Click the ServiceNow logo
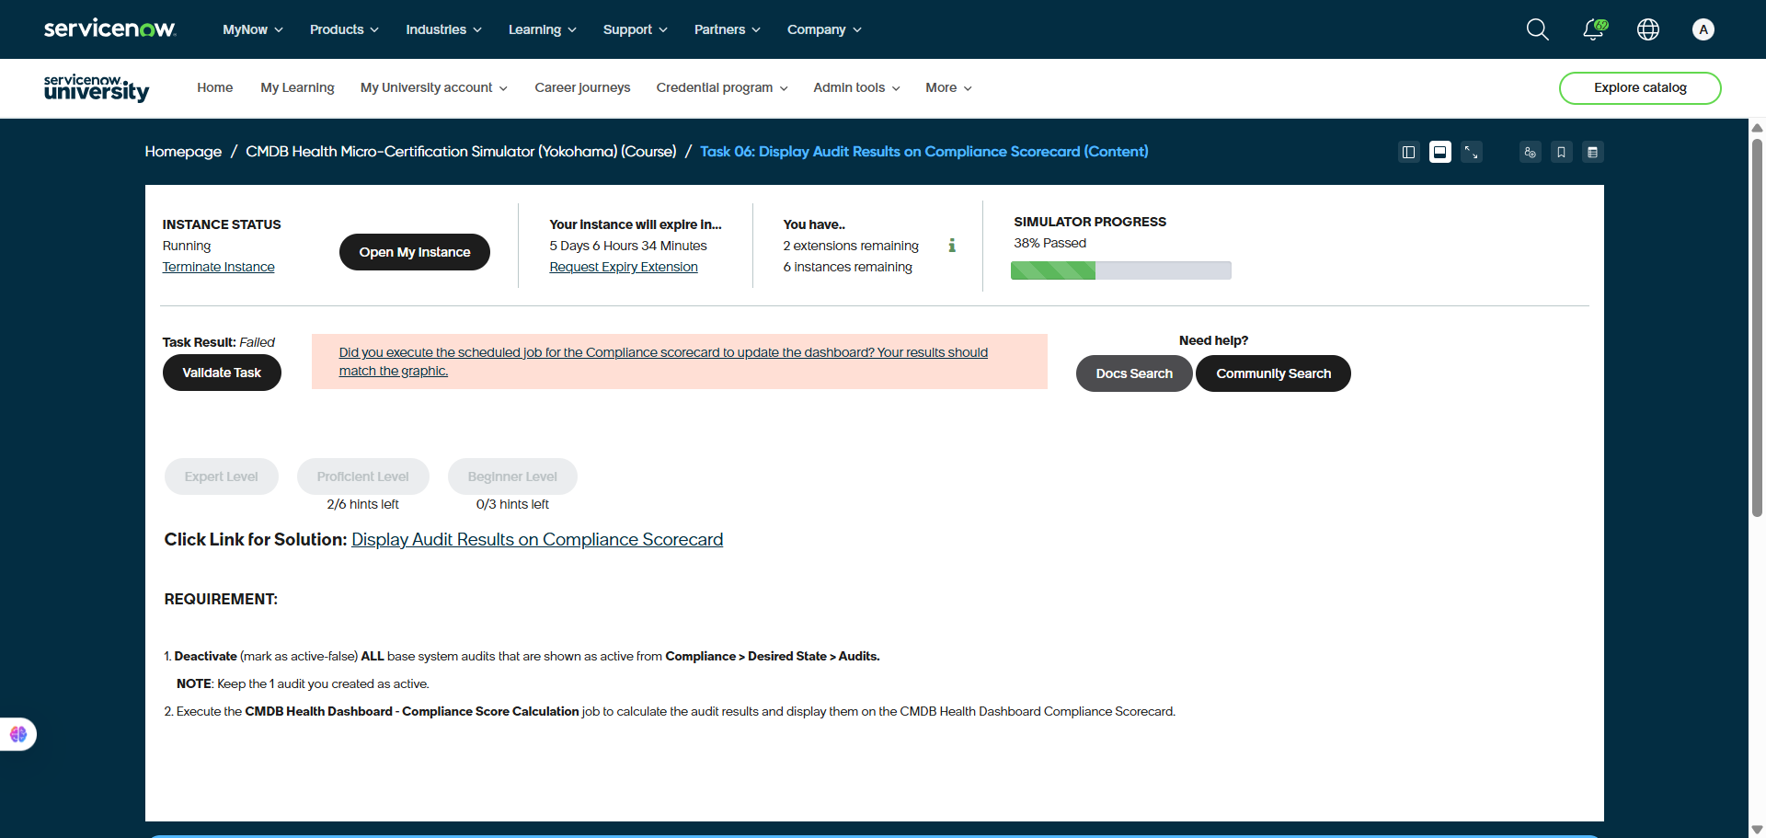 (109, 29)
